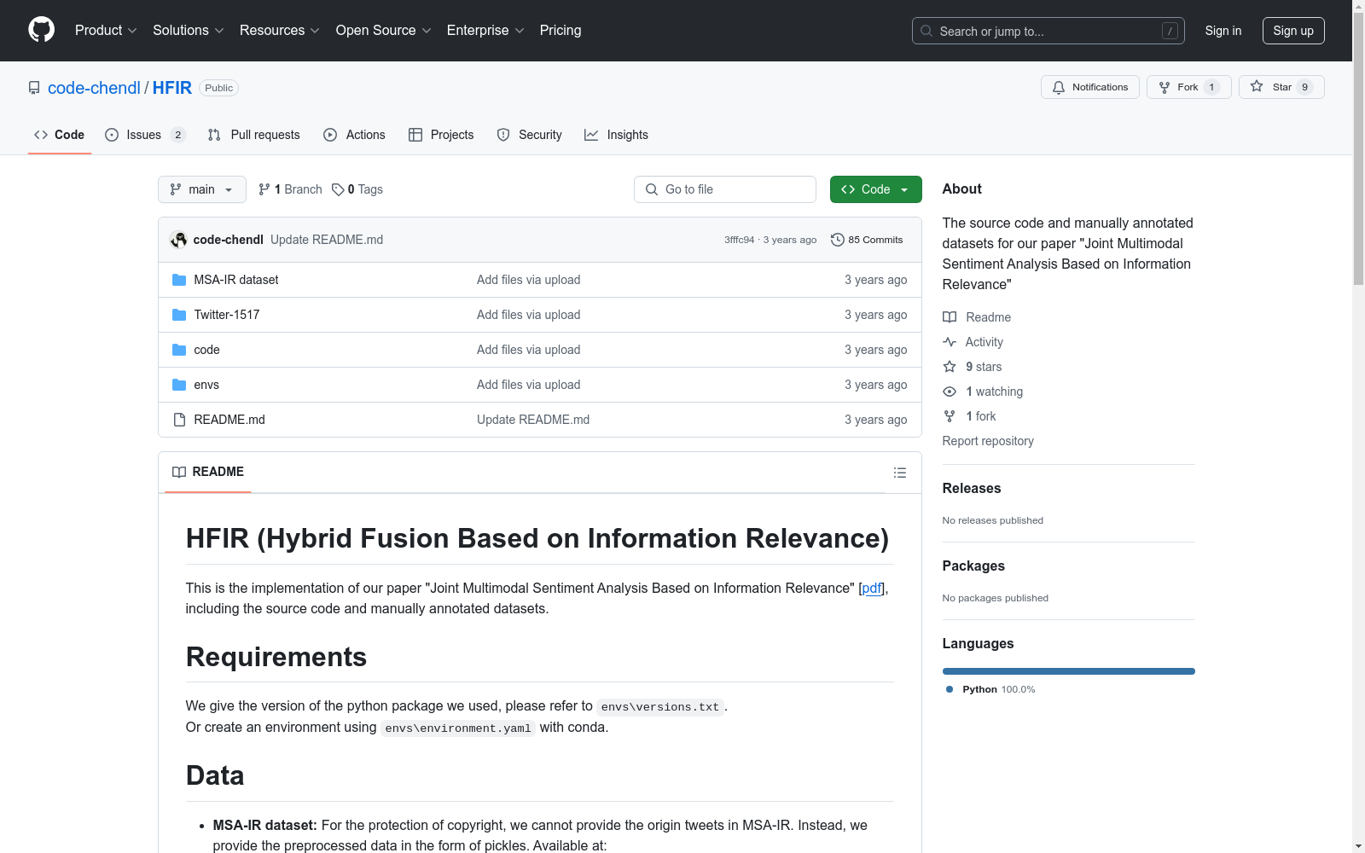Click the repository book icon beside code-chendl
The height and width of the screenshot is (853, 1365).
click(34, 88)
